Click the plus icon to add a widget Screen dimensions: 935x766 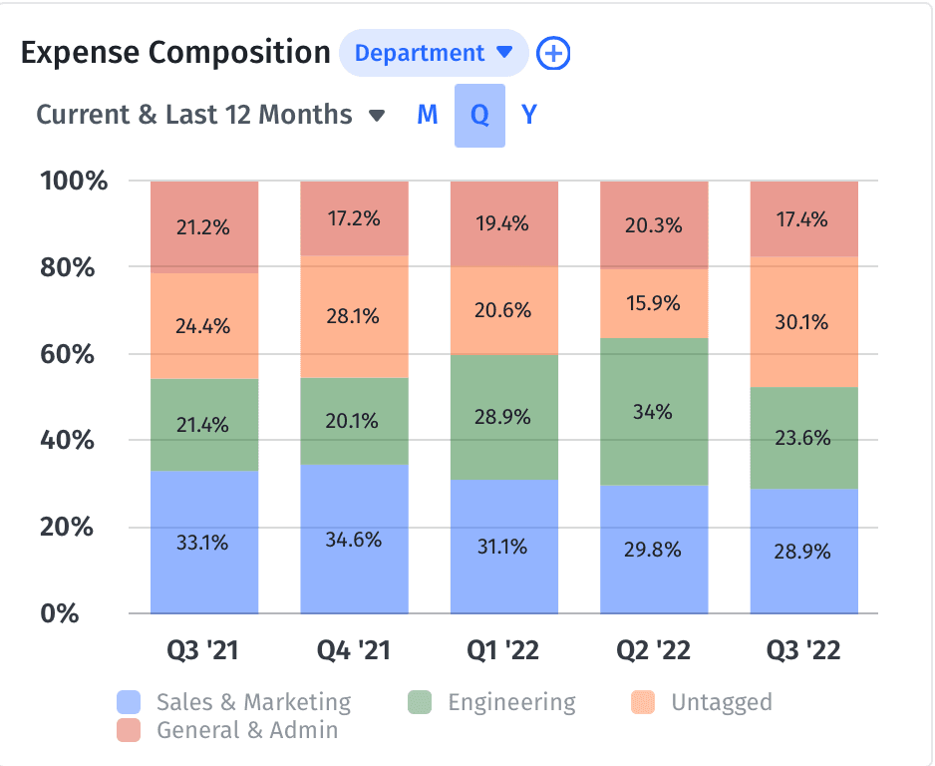coord(553,52)
